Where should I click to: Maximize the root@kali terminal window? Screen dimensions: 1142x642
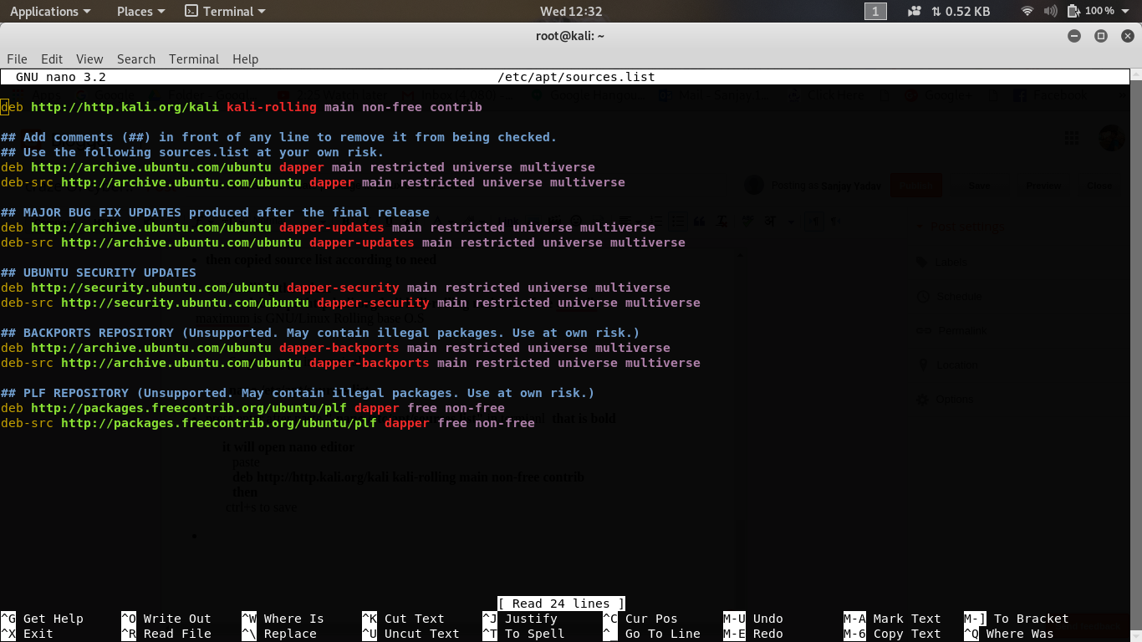point(1101,36)
